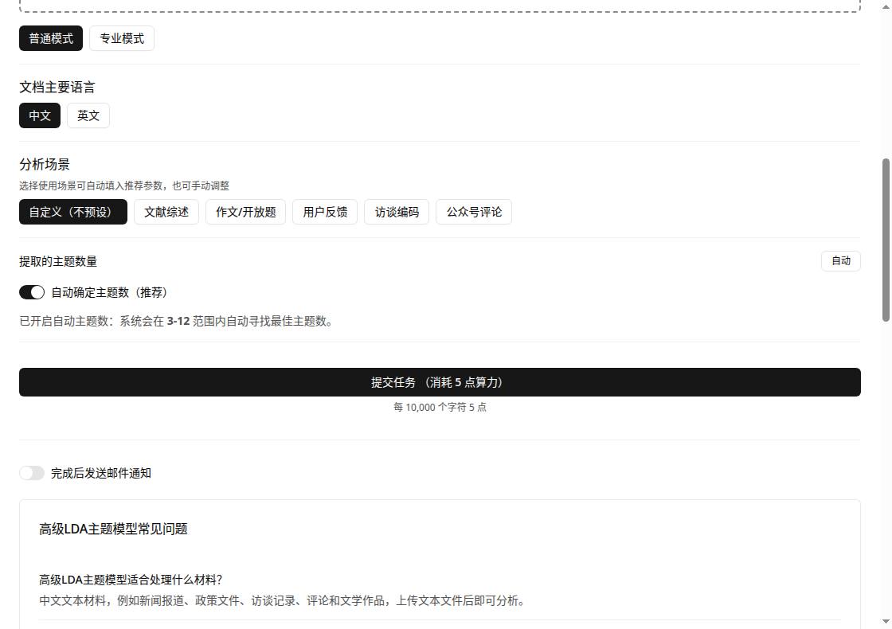The height and width of the screenshot is (629, 892).
Task: Enable 完成后发送邮件通知 toggle
Action: pos(32,473)
